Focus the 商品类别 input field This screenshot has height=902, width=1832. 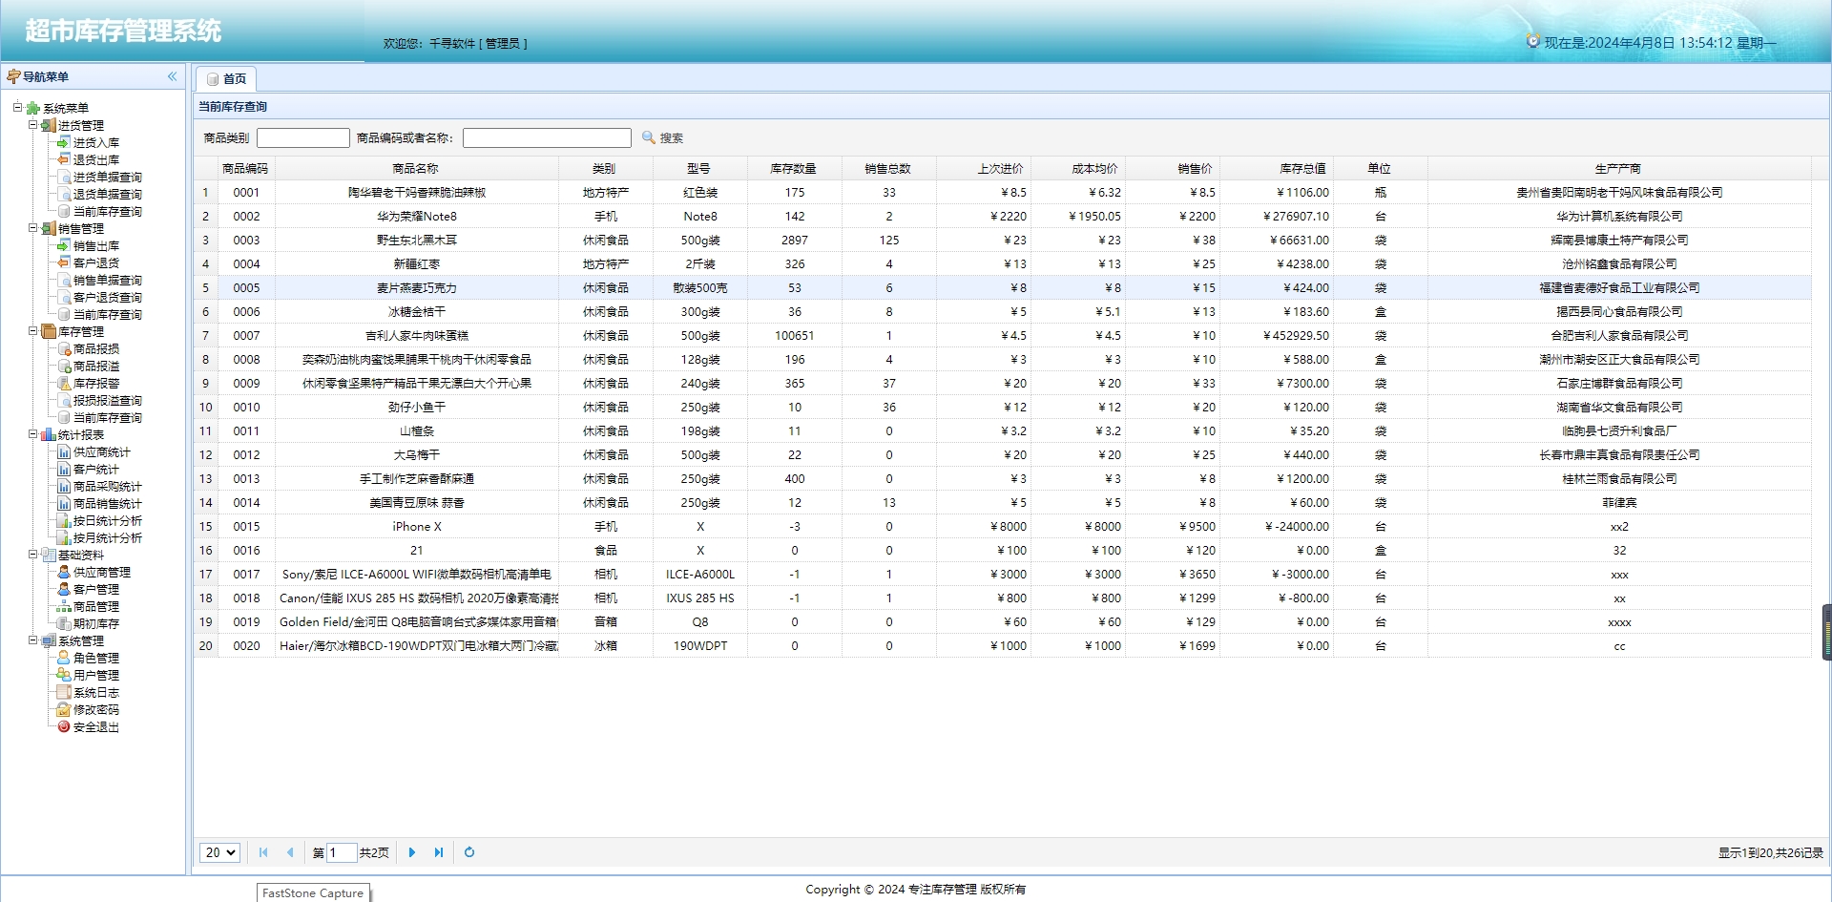pyautogui.click(x=303, y=137)
